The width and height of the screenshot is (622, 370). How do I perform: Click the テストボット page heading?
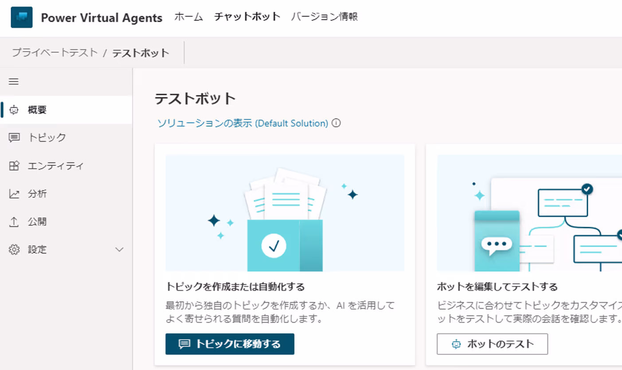195,98
